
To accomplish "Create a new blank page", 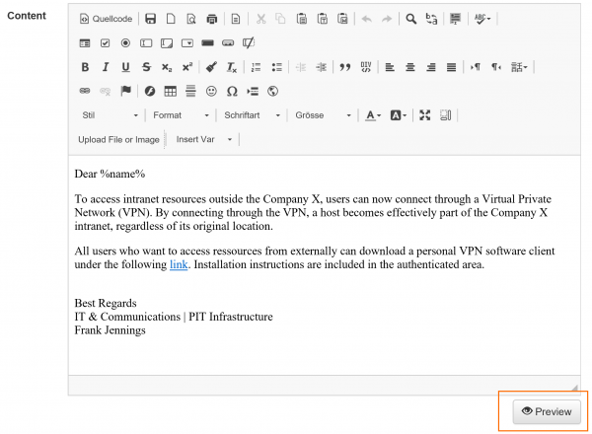I will tap(171, 19).
